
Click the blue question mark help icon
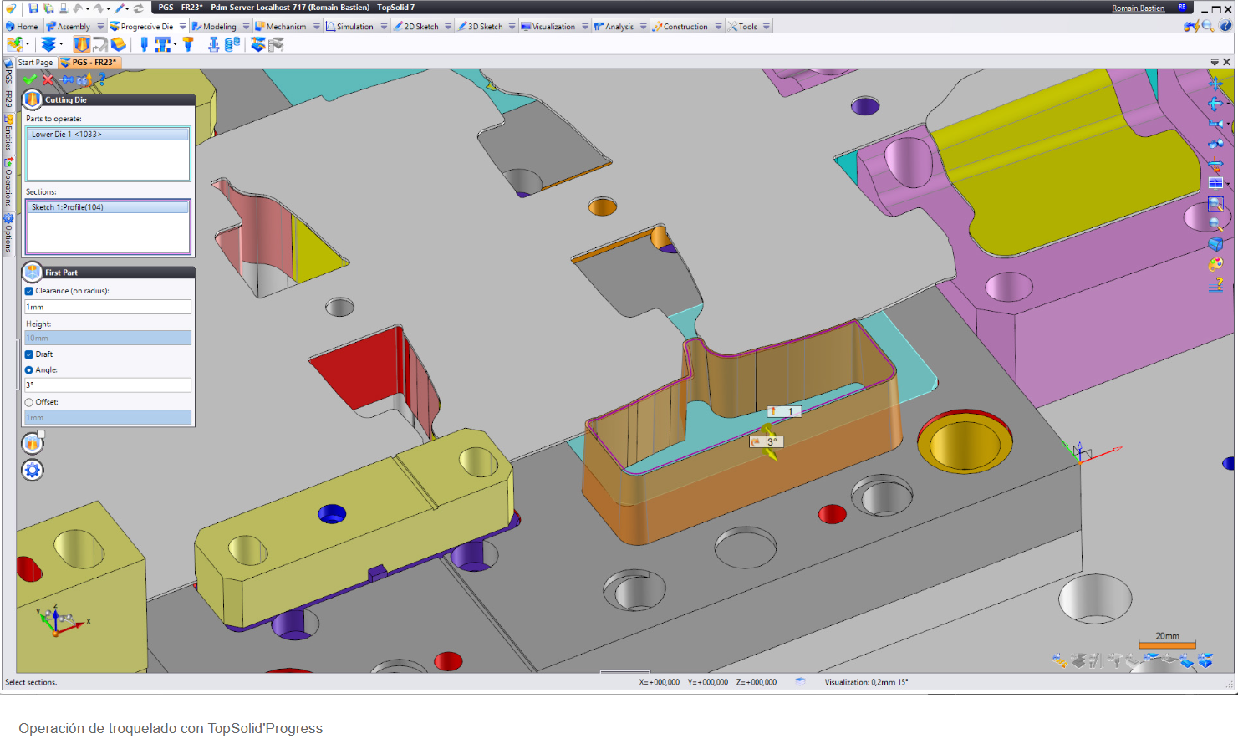(x=101, y=79)
